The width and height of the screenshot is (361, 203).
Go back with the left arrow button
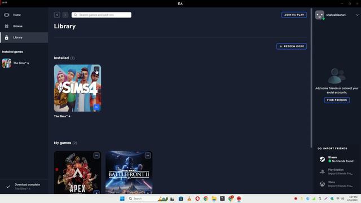[x=57, y=15]
